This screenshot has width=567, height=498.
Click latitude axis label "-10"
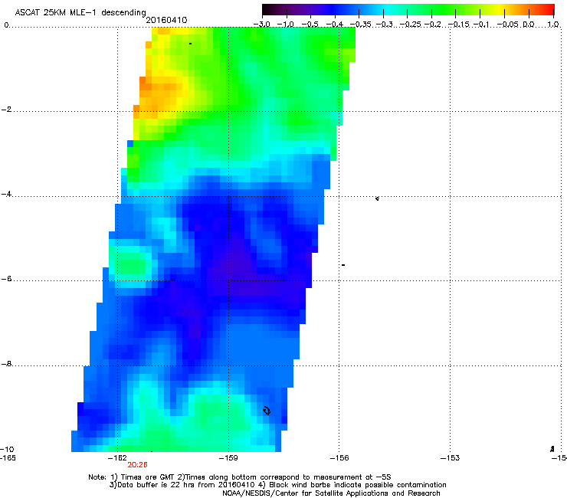pyautogui.click(x=7, y=449)
